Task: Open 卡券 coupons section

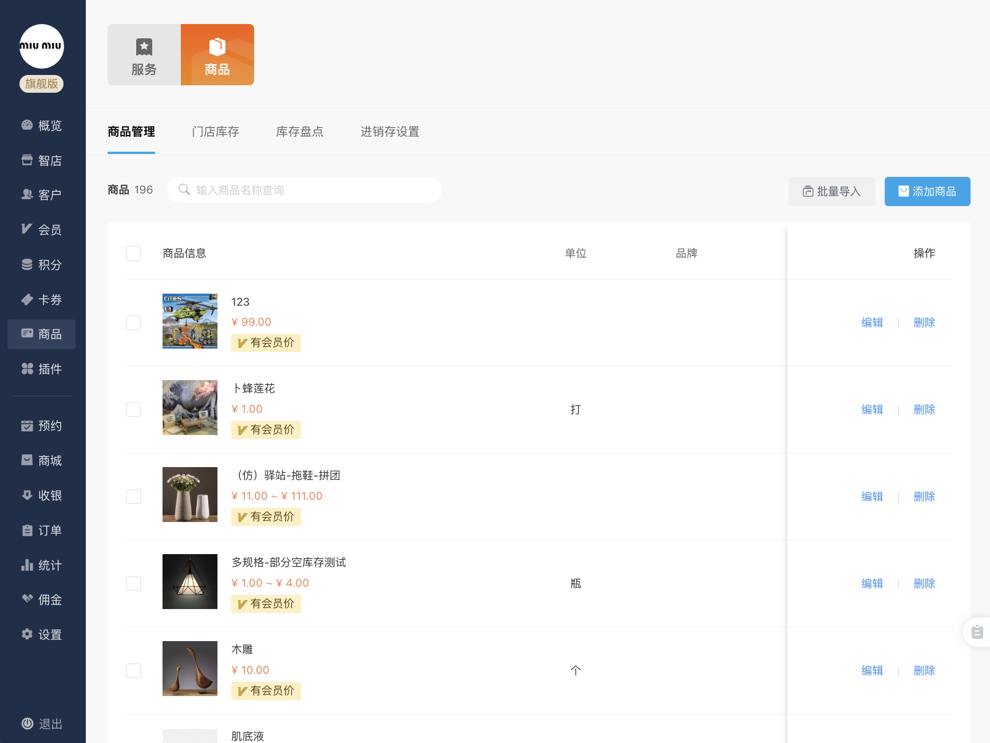Action: 42,299
